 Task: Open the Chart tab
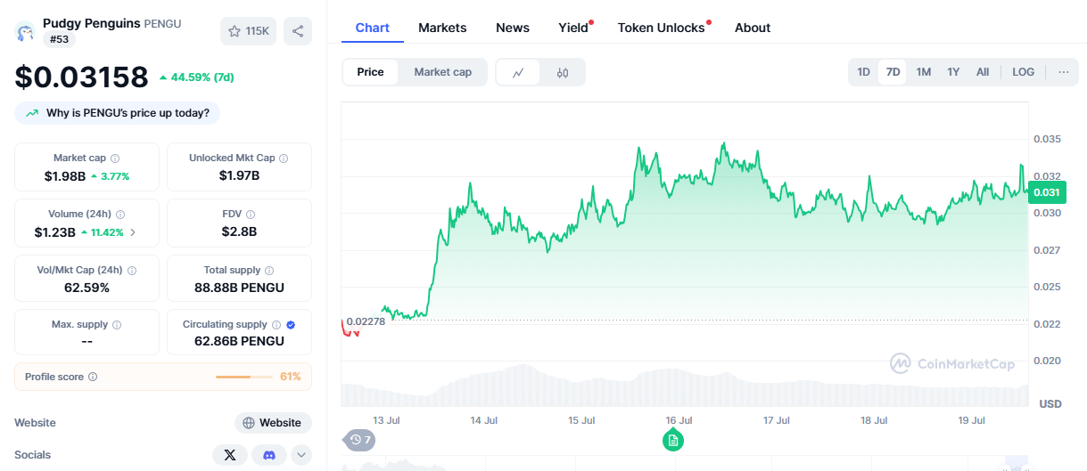373,28
